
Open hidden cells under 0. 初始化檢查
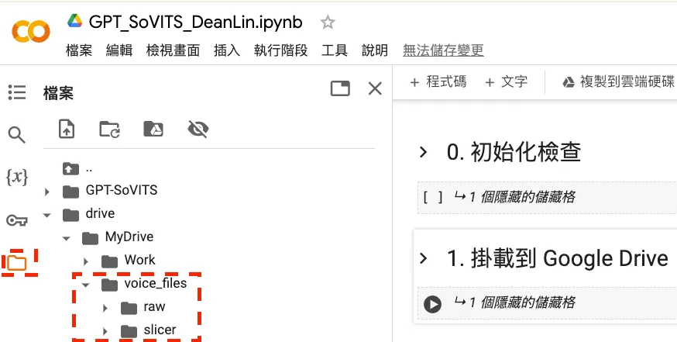point(514,198)
